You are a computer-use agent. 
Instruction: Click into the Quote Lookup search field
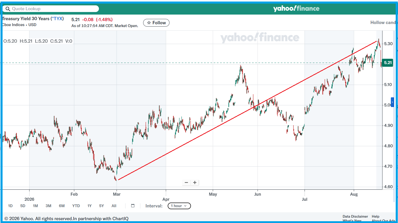[51, 9]
